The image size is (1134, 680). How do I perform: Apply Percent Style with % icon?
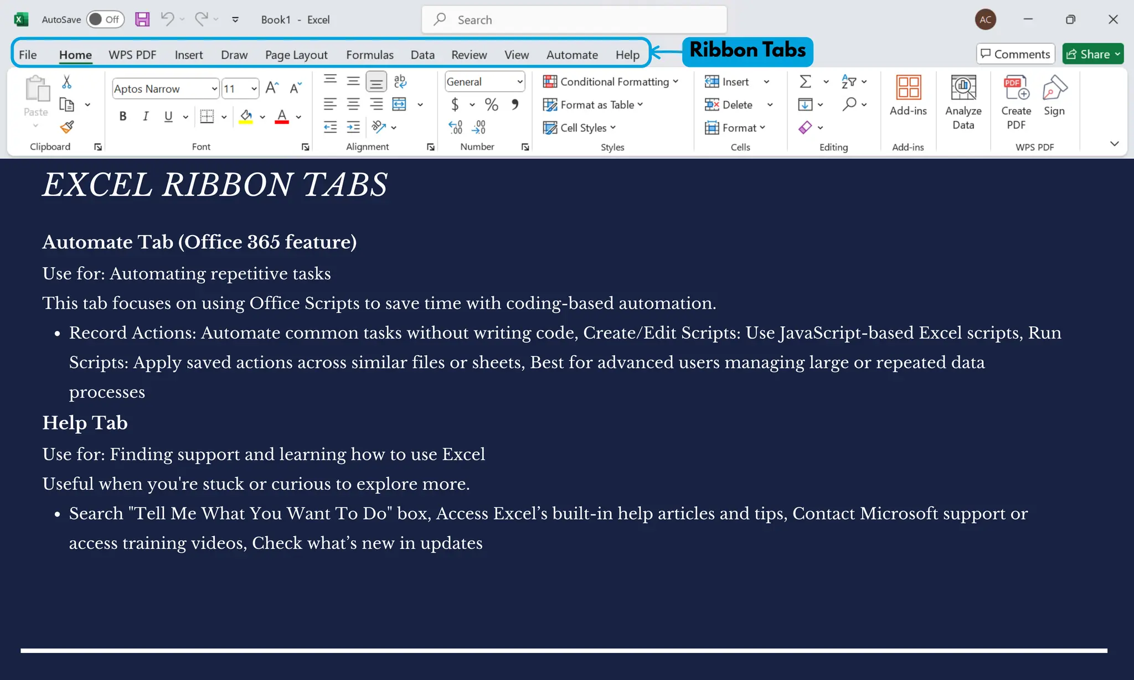491,104
